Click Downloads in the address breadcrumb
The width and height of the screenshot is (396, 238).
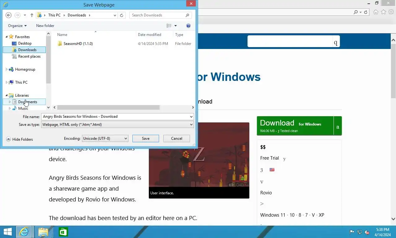77,15
